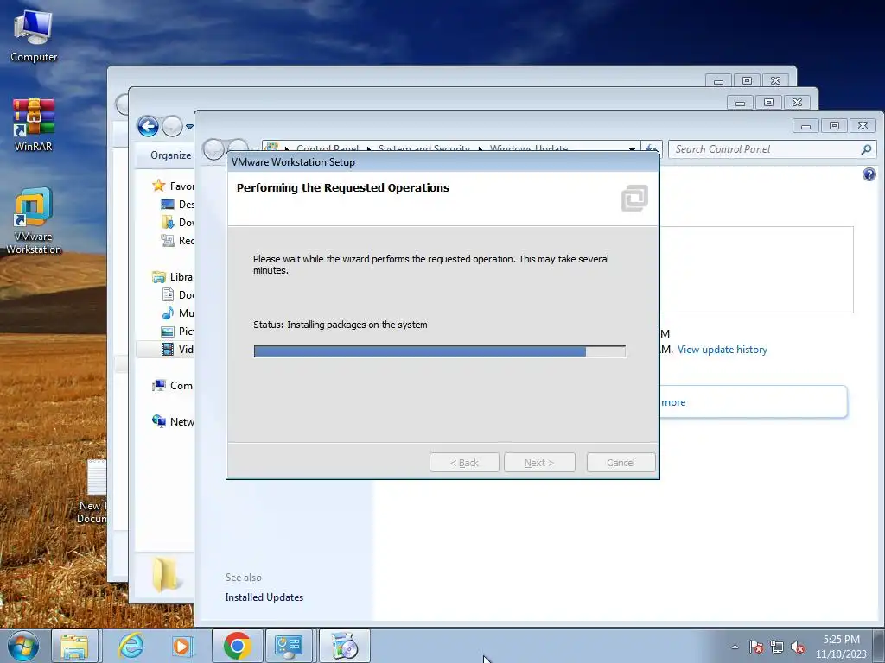
Task: Click the installation progress bar
Action: click(x=440, y=351)
